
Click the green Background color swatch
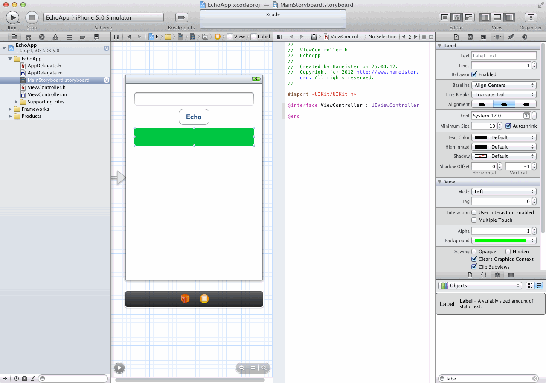tap(500, 240)
